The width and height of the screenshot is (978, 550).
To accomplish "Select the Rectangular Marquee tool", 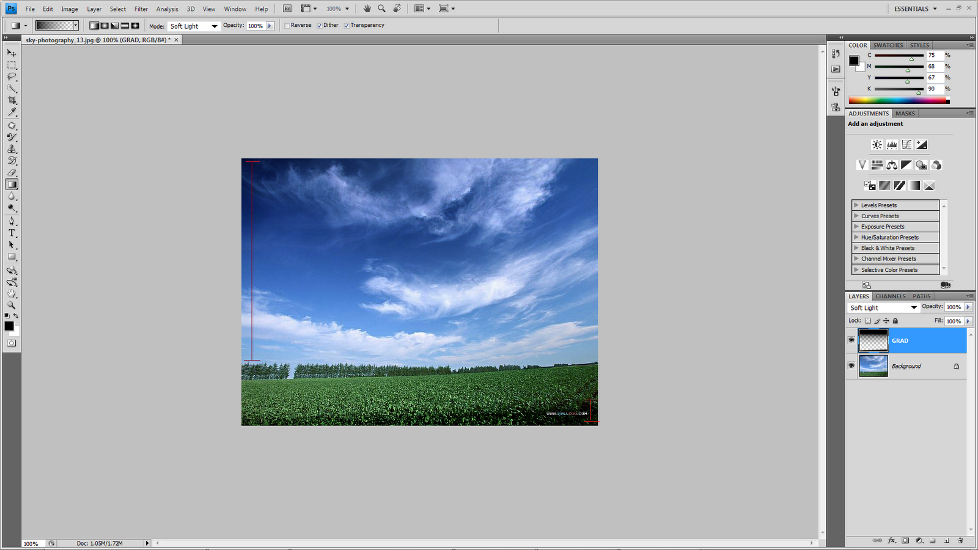I will click(12, 65).
